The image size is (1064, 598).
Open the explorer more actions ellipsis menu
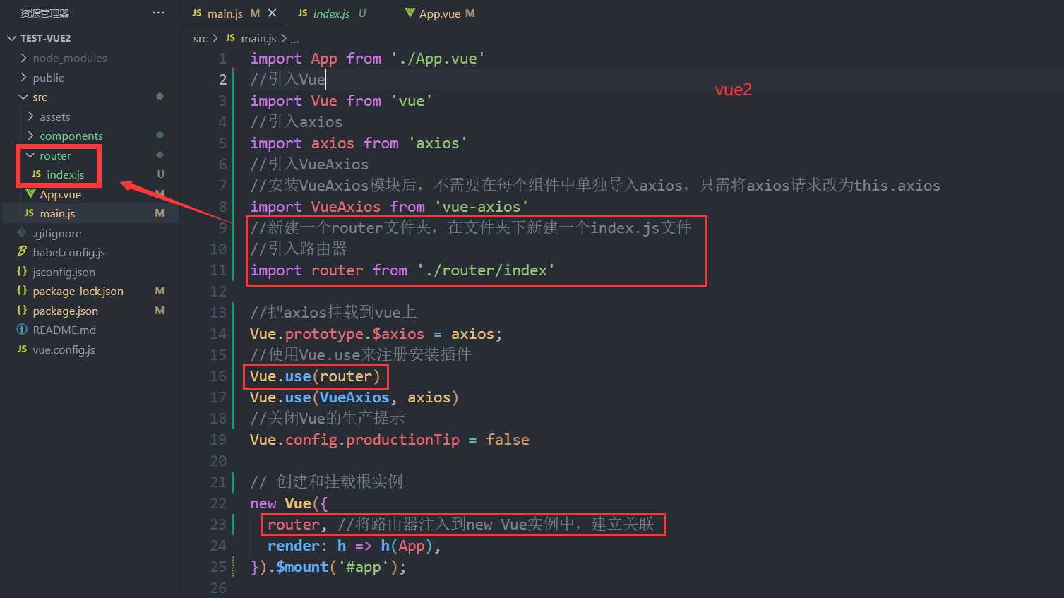(x=158, y=13)
